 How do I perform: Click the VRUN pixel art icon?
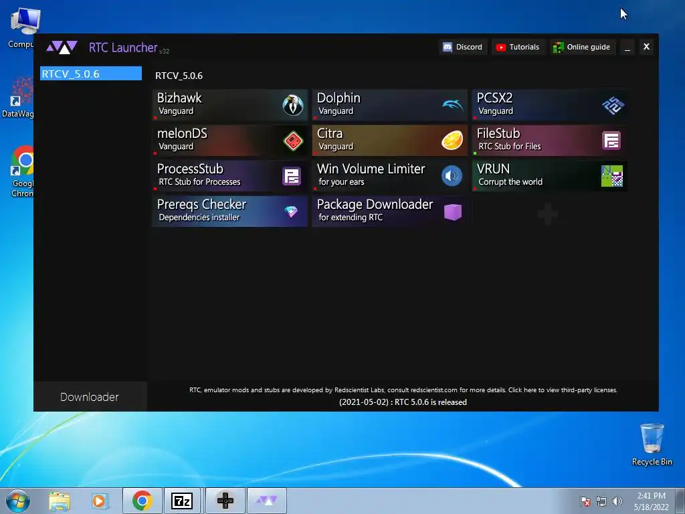612,176
